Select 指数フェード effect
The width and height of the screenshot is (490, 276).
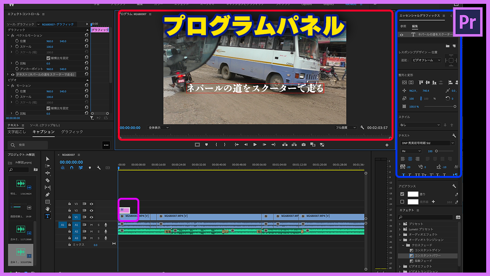423,261
